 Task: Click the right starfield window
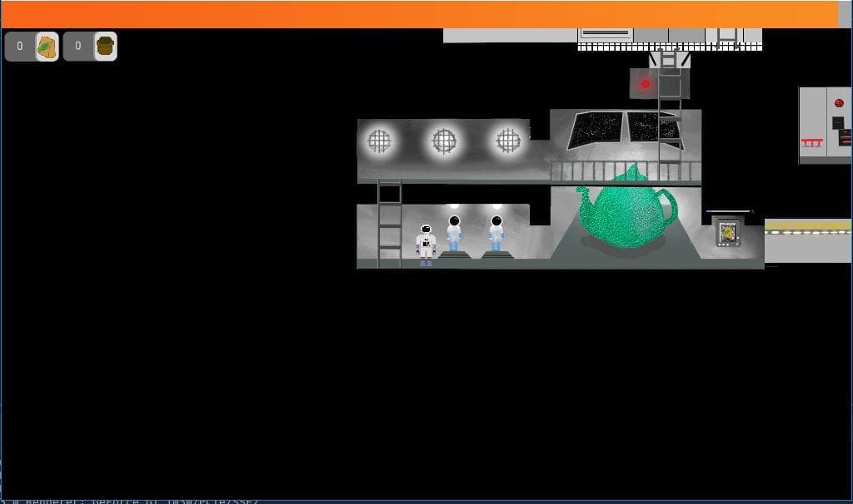[655, 129]
